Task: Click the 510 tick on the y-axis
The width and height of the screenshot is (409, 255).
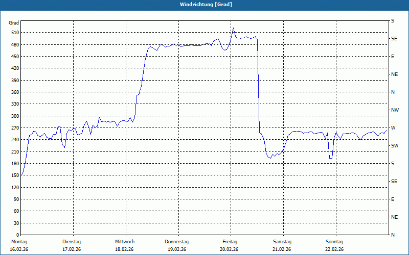Action: tap(14, 33)
